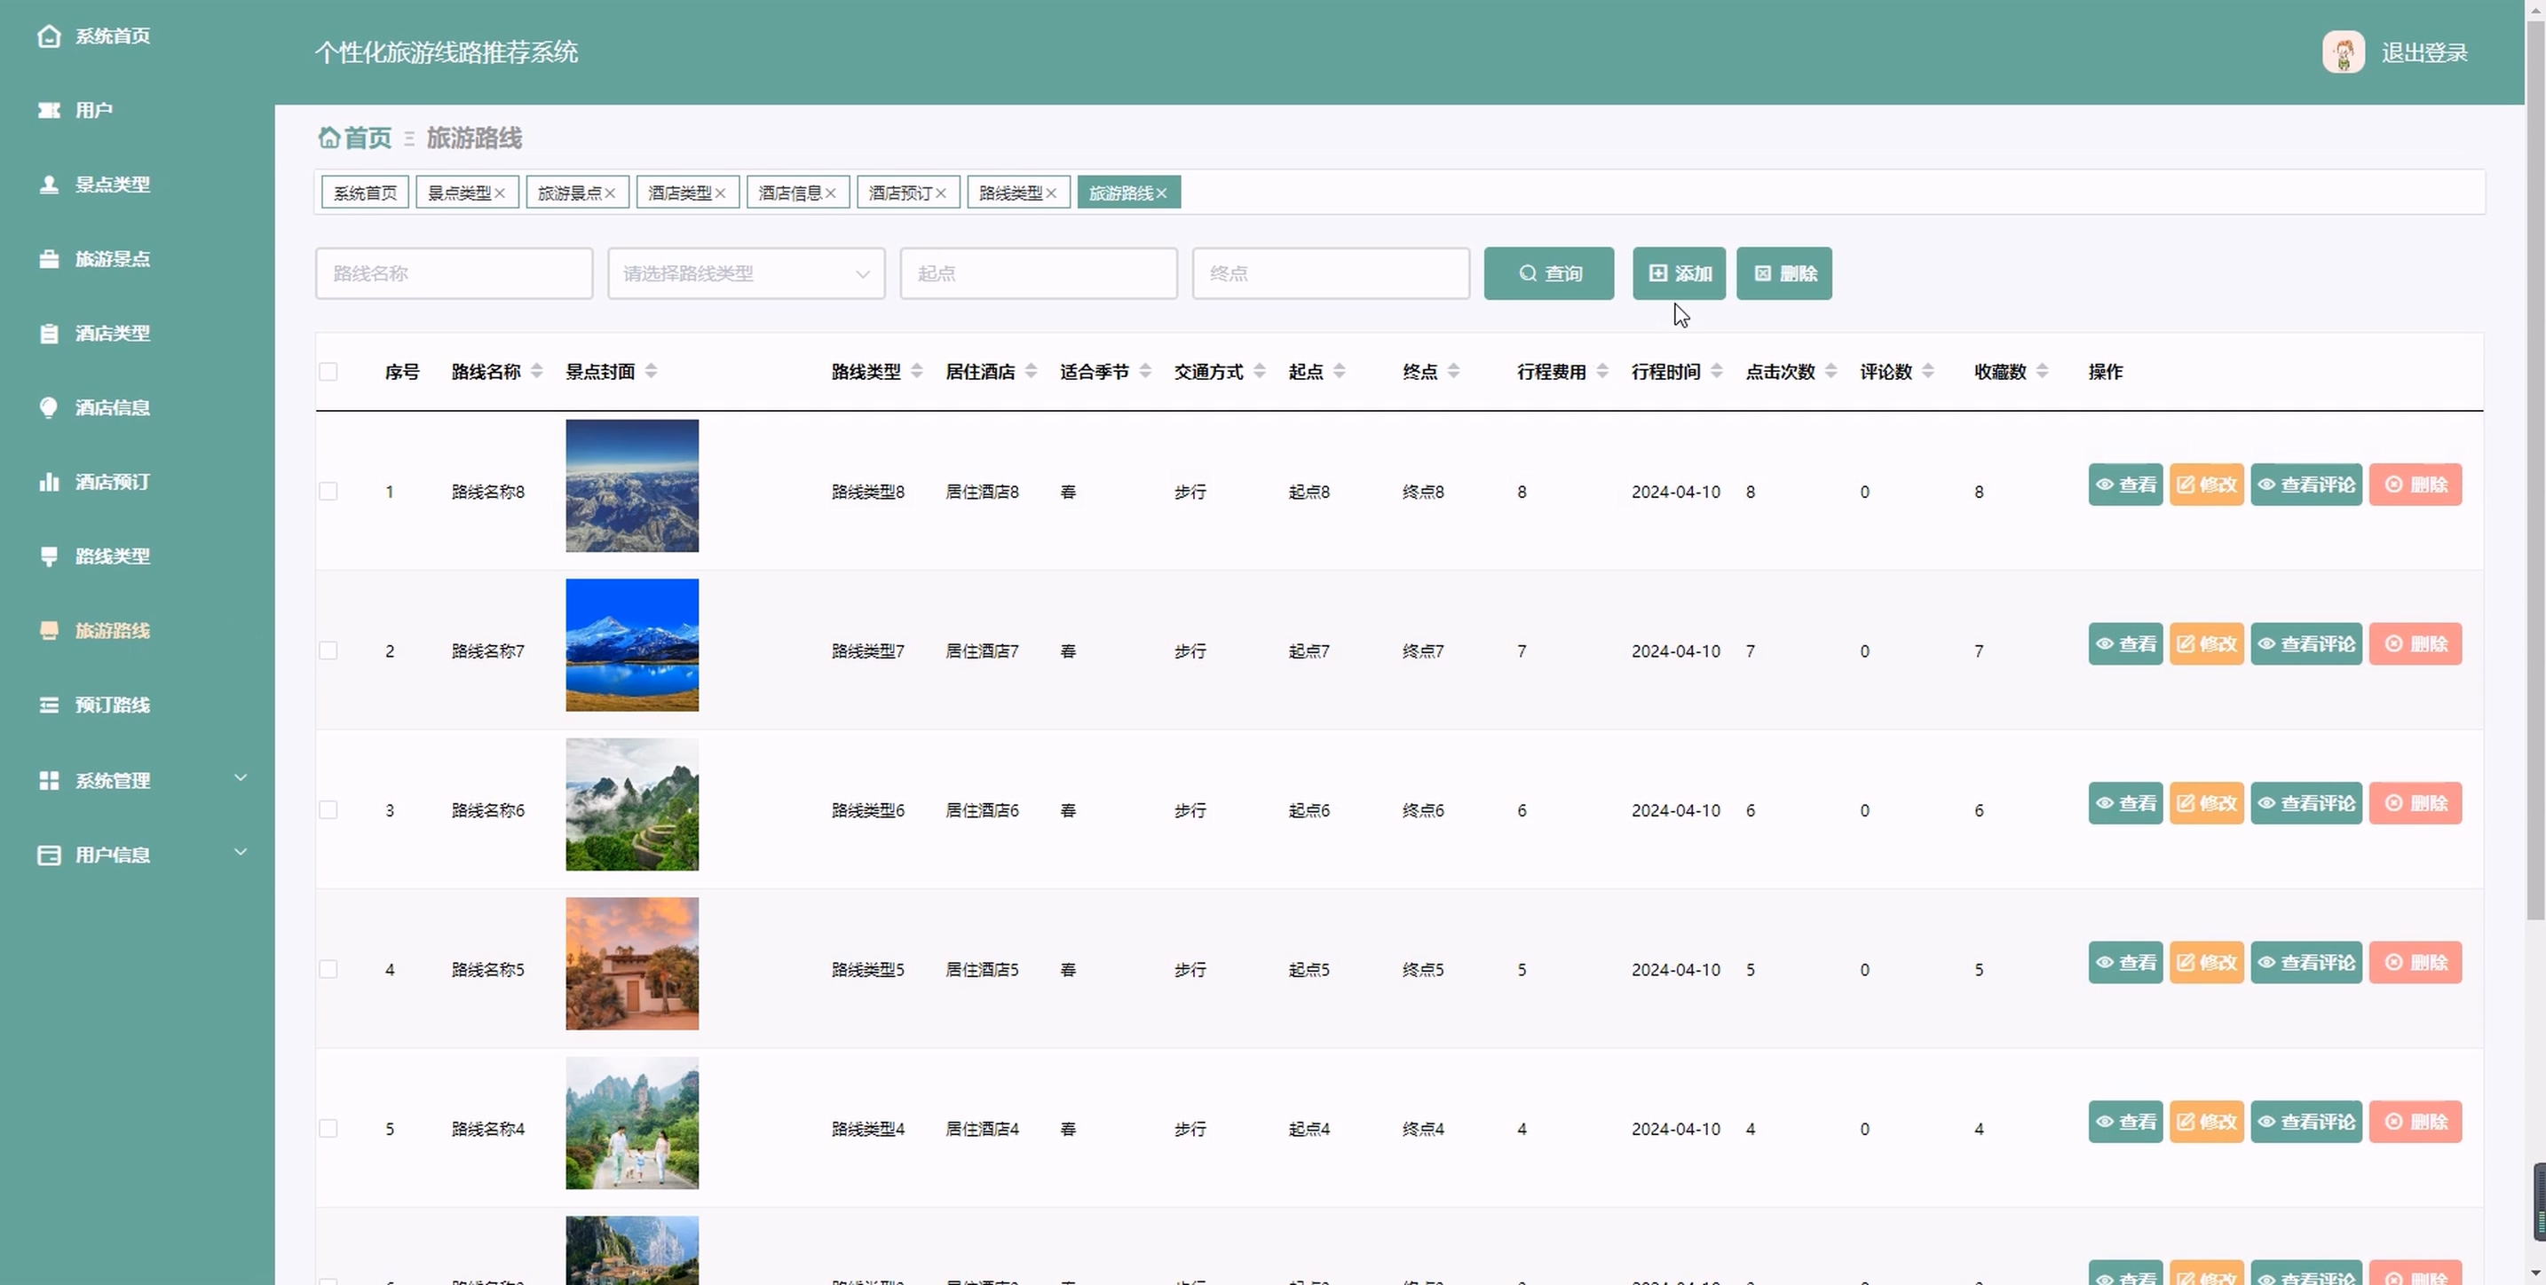Viewport: 2546px width, 1285px height.
Task: Check the row for 路线名称8
Action: point(328,492)
